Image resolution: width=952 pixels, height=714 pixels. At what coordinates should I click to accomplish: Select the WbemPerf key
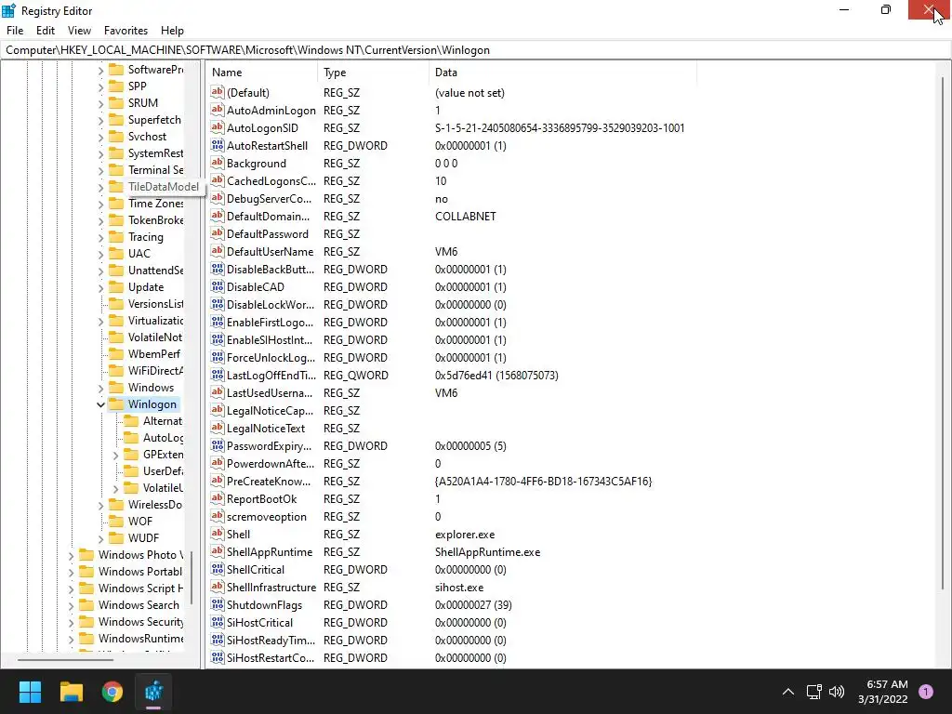(x=153, y=354)
